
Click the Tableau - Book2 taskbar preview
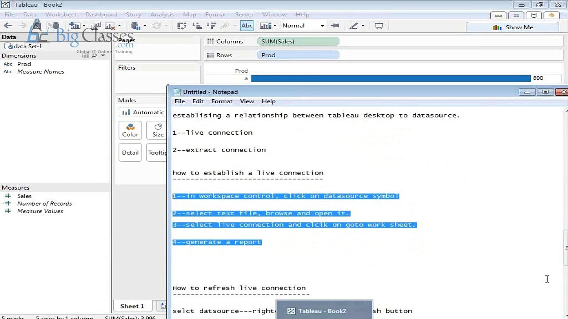pyautogui.click(x=324, y=310)
